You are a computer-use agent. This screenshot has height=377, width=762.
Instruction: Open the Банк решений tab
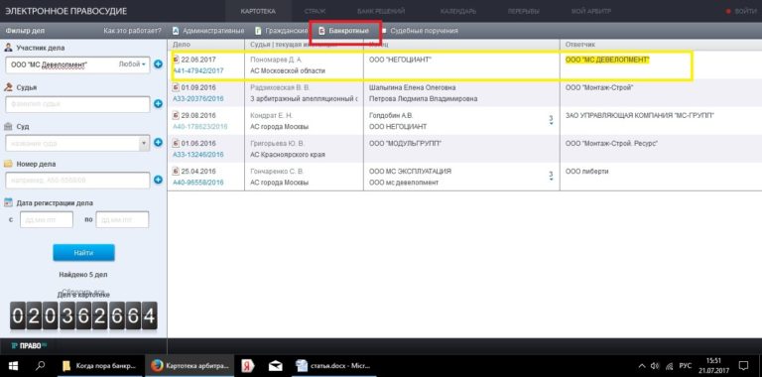[x=381, y=11]
